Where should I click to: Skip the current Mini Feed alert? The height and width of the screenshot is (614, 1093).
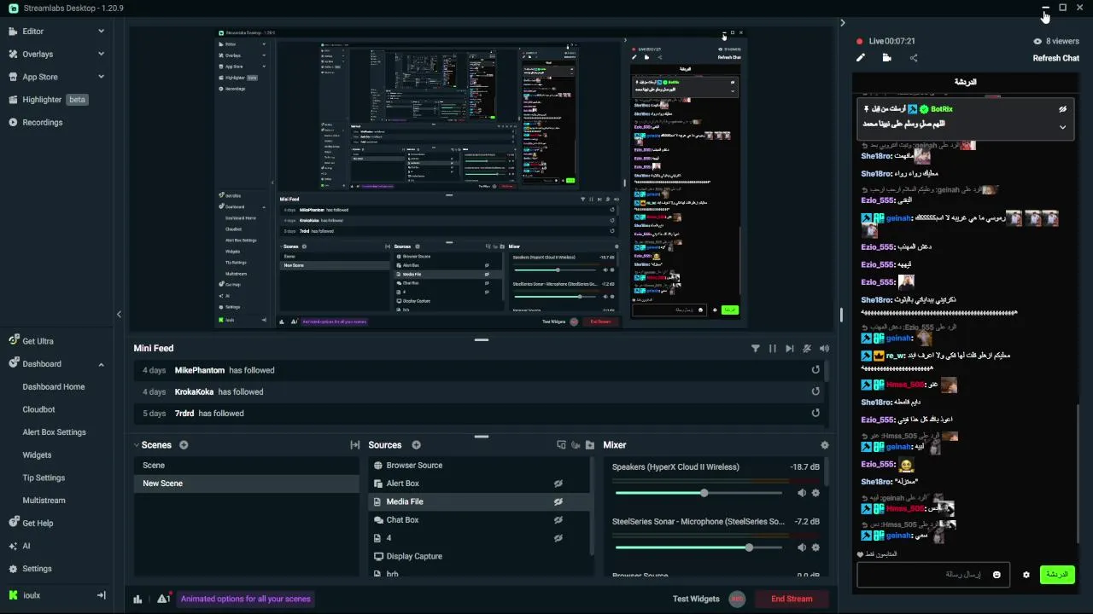(x=790, y=348)
